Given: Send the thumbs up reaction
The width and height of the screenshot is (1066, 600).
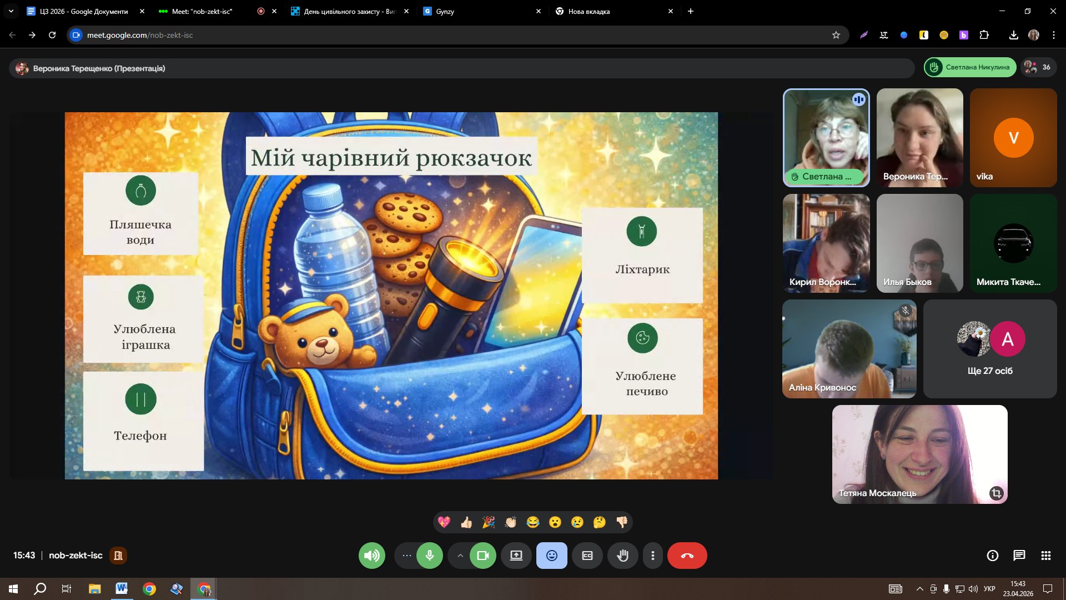Looking at the screenshot, I should click(466, 522).
